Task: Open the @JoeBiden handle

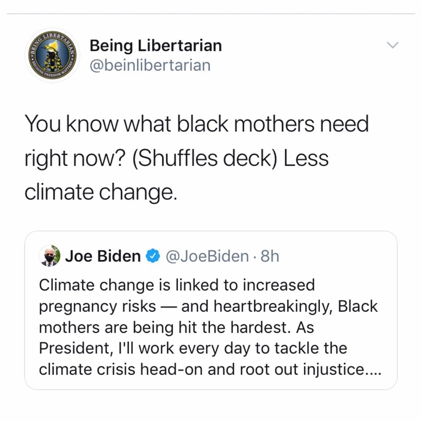Action: pos(207,256)
